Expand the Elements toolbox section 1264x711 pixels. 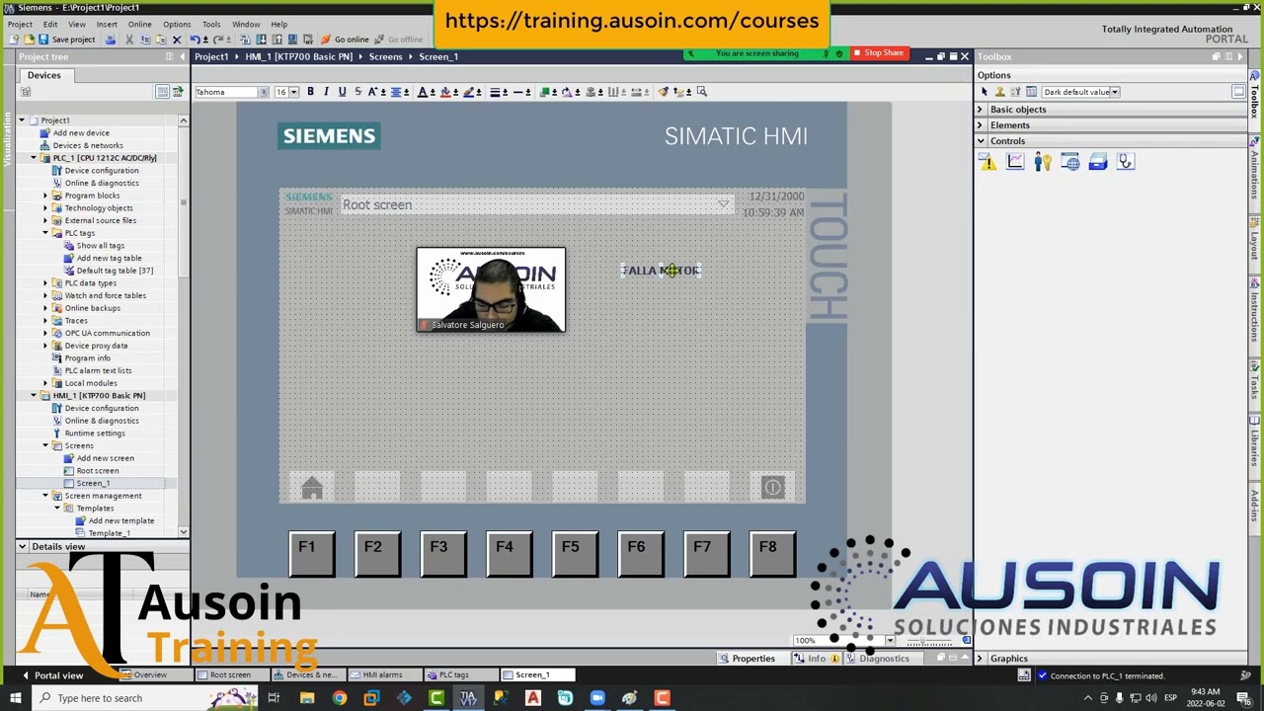981,125
